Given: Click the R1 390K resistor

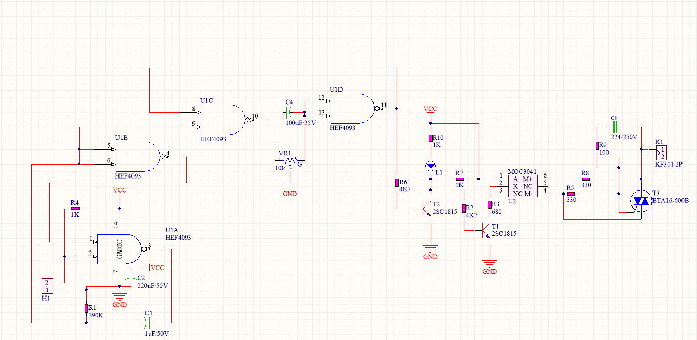Looking at the screenshot, I should [86, 308].
